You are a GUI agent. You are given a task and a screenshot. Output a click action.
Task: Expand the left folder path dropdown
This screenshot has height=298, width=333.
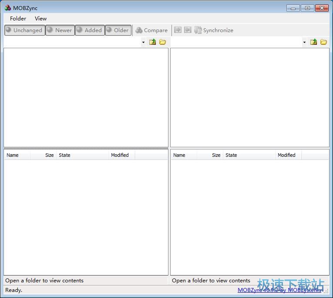pyautogui.click(x=143, y=42)
